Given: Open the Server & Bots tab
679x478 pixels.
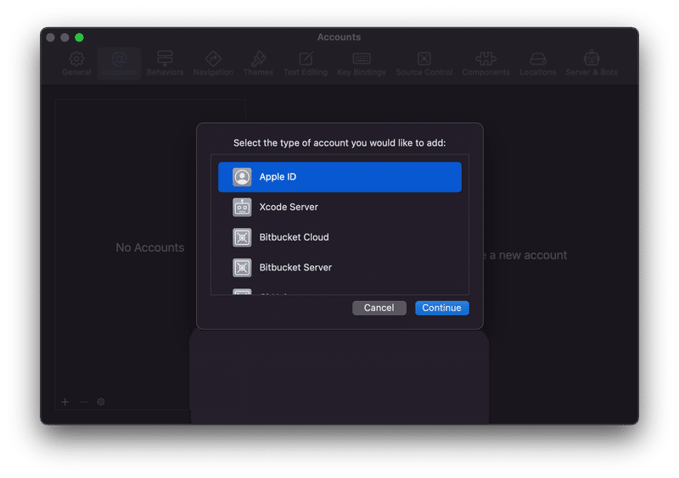Looking at the screenshot, I should point(591,64).
